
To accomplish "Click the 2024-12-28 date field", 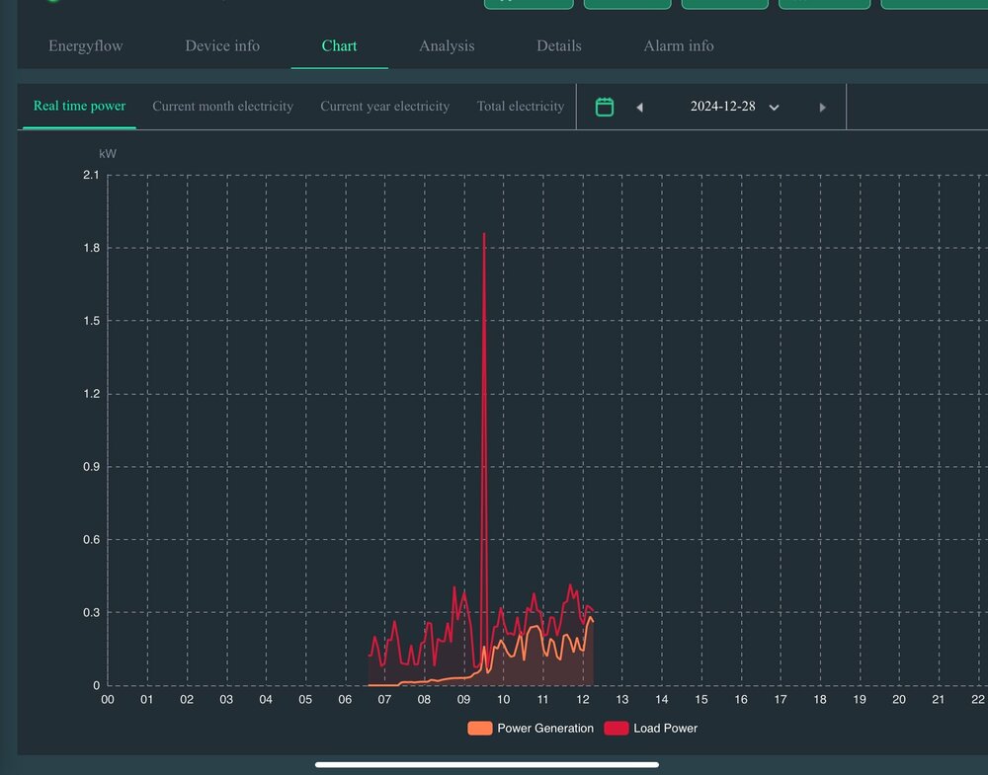I will 722,107.
